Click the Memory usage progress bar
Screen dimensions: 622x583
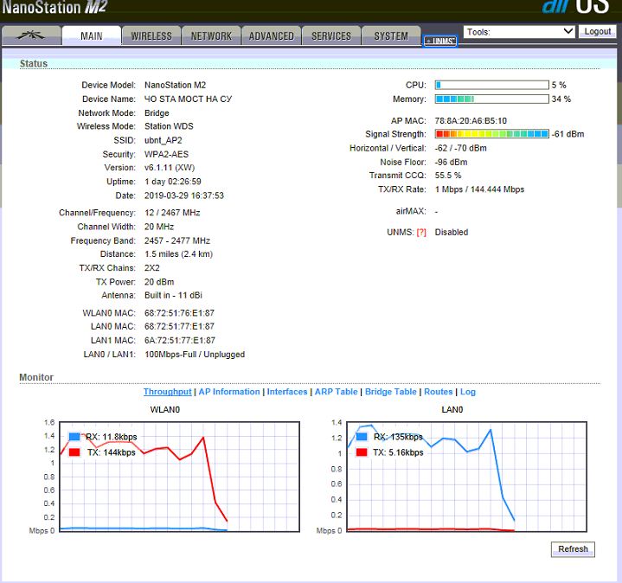tap(491, 99)
